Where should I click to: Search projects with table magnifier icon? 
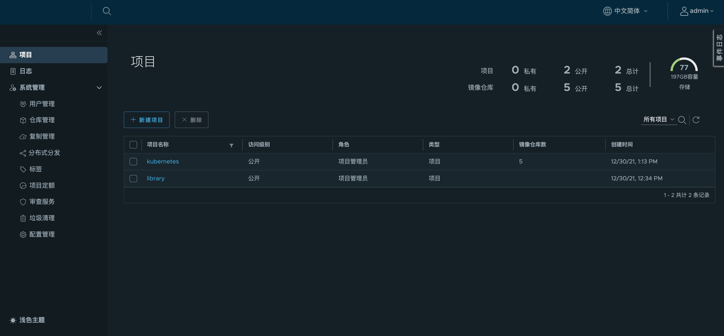[x=682, y=120]
